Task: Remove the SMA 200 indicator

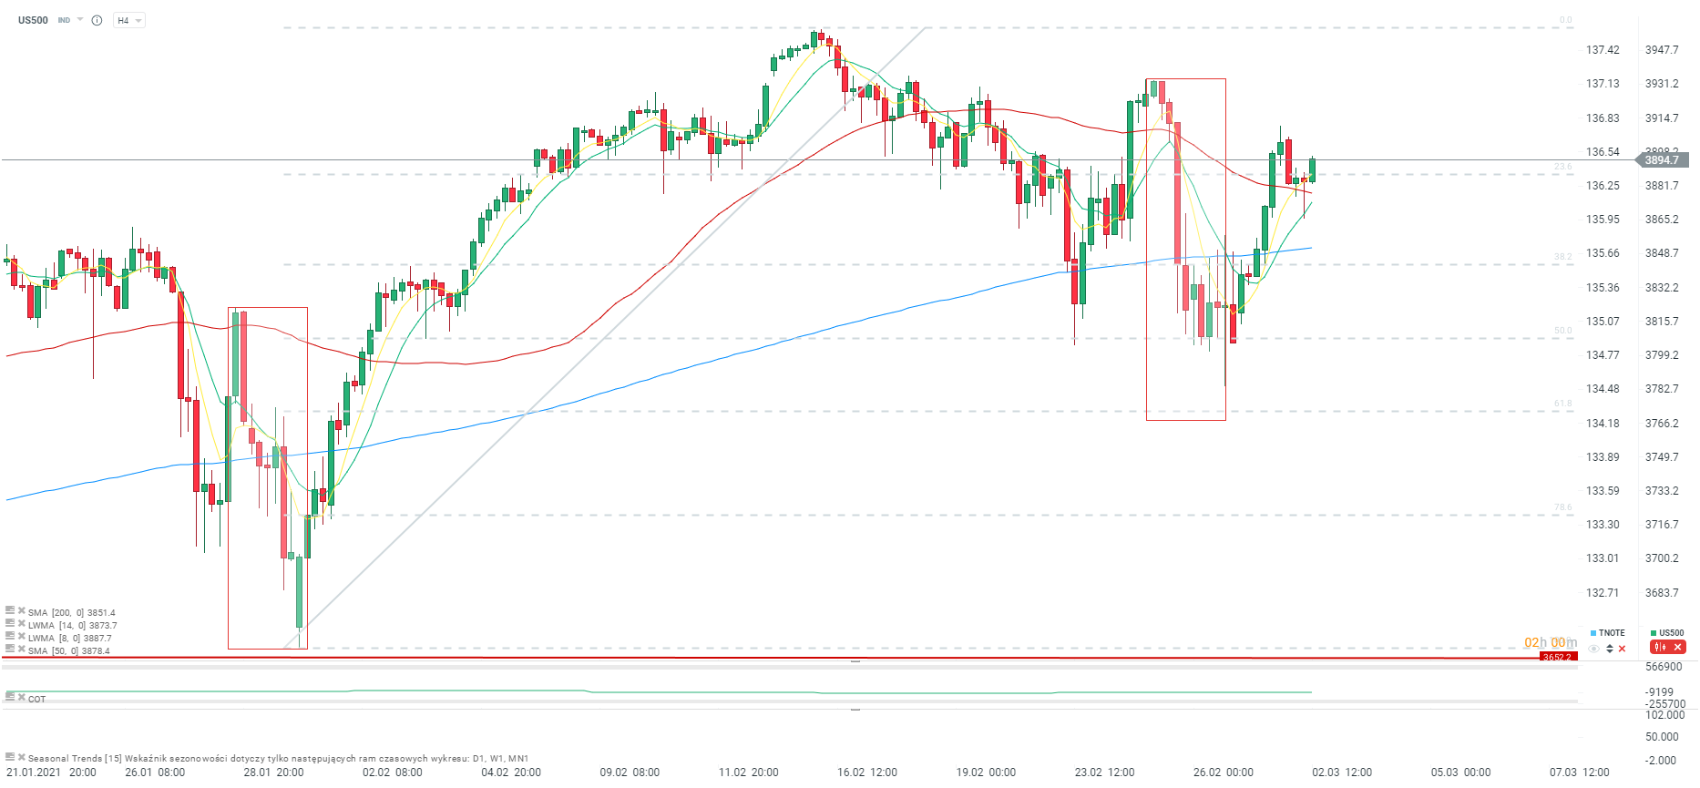Action: [x=21, y=611]
